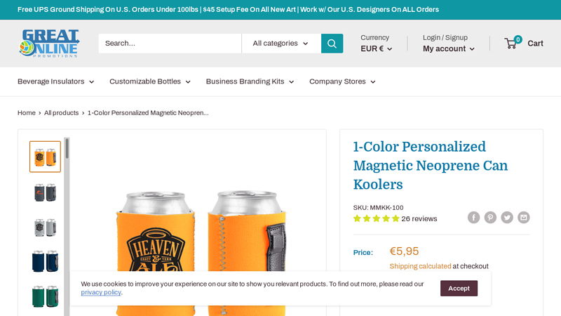Share product by email icon

[x=524, y=218]
